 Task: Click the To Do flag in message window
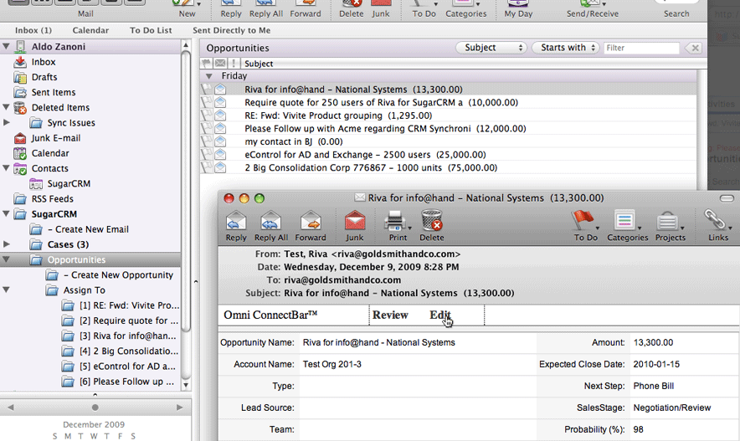(583, 223)
